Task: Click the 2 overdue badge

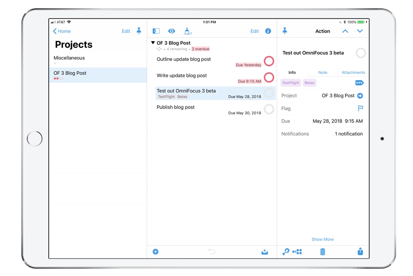Action: [x=200, y=49]
